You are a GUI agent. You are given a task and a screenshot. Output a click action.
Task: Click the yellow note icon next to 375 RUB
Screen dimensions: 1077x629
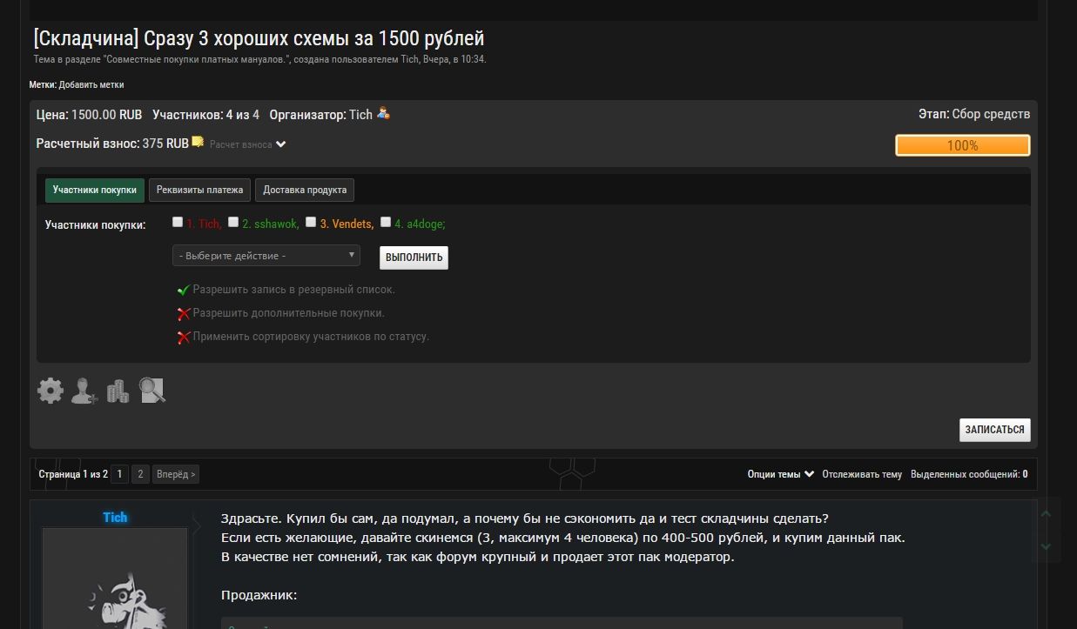[198, 143]
